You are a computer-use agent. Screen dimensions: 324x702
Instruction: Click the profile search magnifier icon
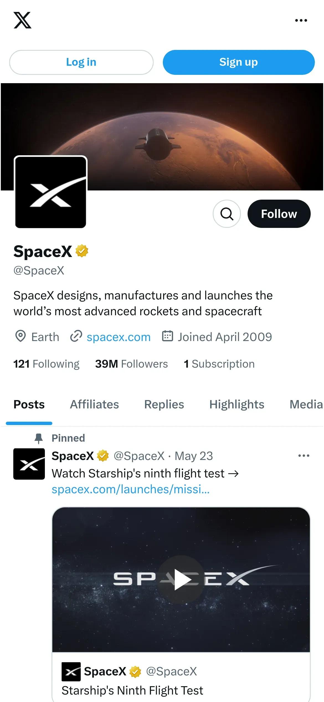[x=227, y=214]
